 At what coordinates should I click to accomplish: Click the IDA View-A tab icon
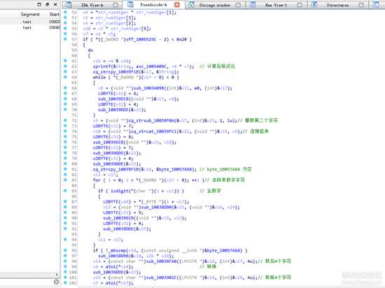pos(69,5)
